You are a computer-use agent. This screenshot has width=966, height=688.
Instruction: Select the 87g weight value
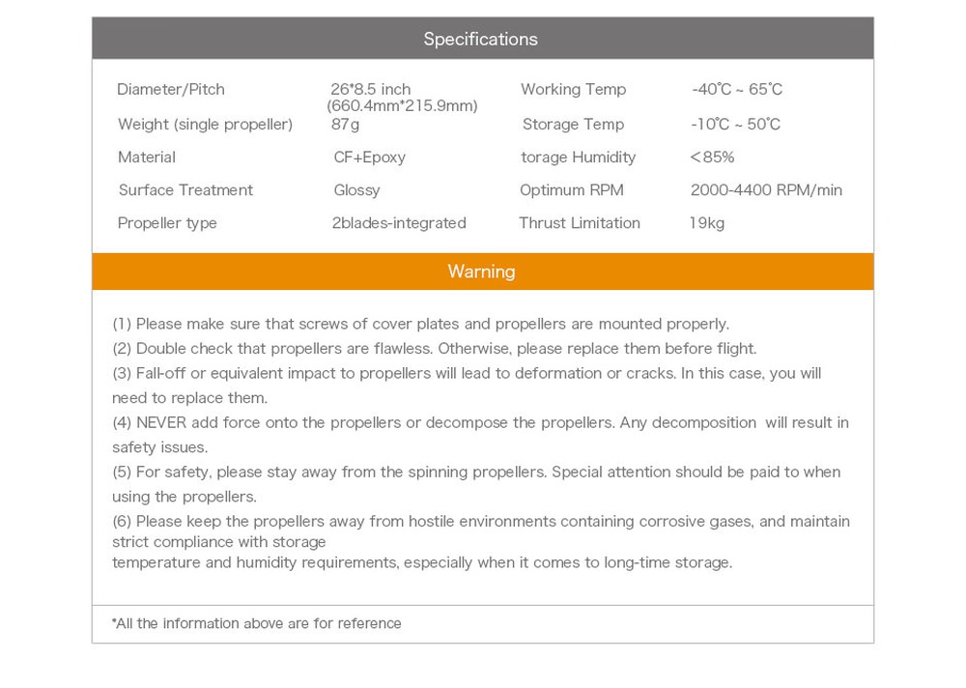click(345, 125)
